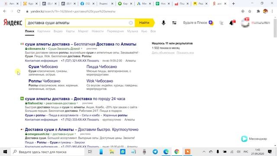Screen dimensions: 277x156
Task: Open notification center icon
Action: pyautogui.click(x=270, y=152)
